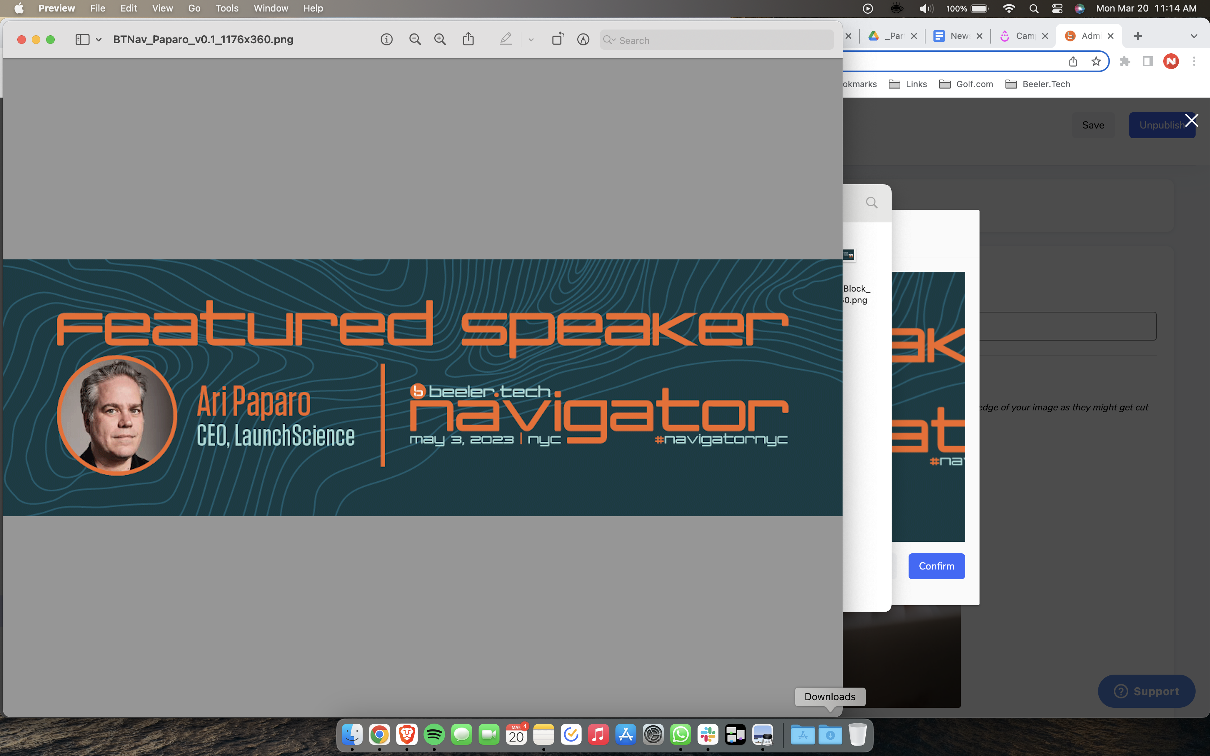Open the Go menu
1210x756 pixels.
(194, 8)
